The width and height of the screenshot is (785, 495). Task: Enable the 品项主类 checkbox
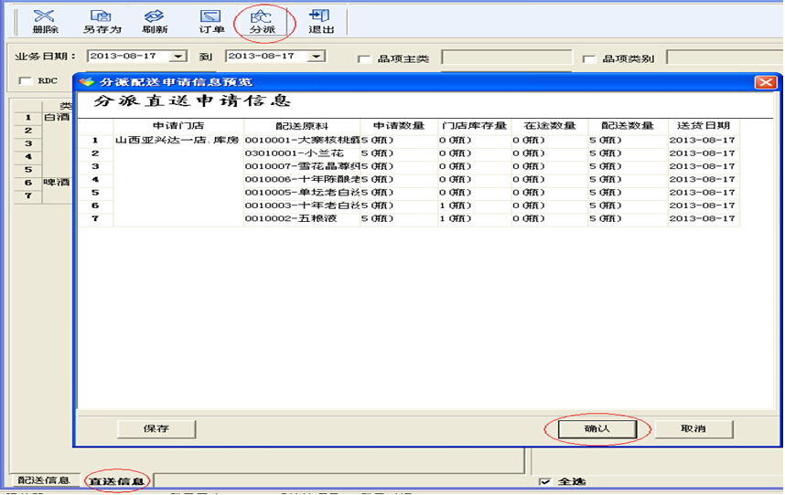[x=364, y=59]
